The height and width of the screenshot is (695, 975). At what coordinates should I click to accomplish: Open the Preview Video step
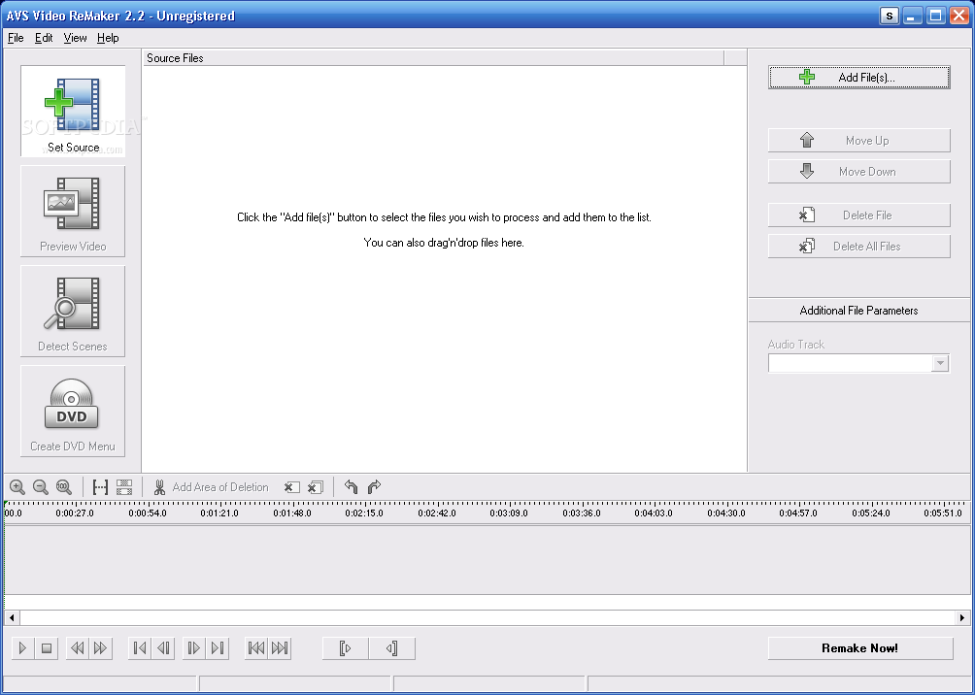click(x=73, y=212)
